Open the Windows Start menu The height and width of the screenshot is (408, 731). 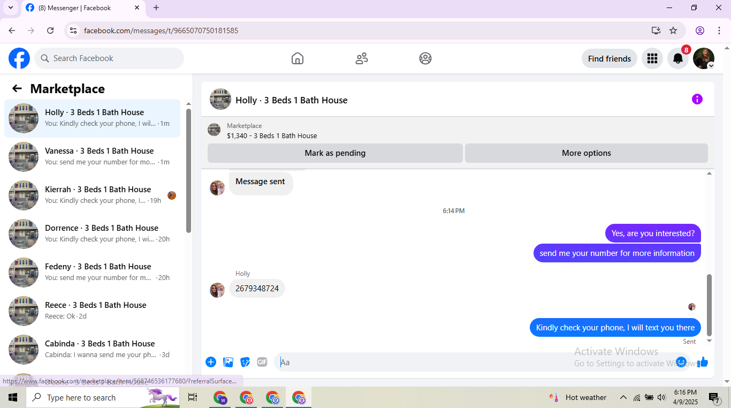pos(13,397)
